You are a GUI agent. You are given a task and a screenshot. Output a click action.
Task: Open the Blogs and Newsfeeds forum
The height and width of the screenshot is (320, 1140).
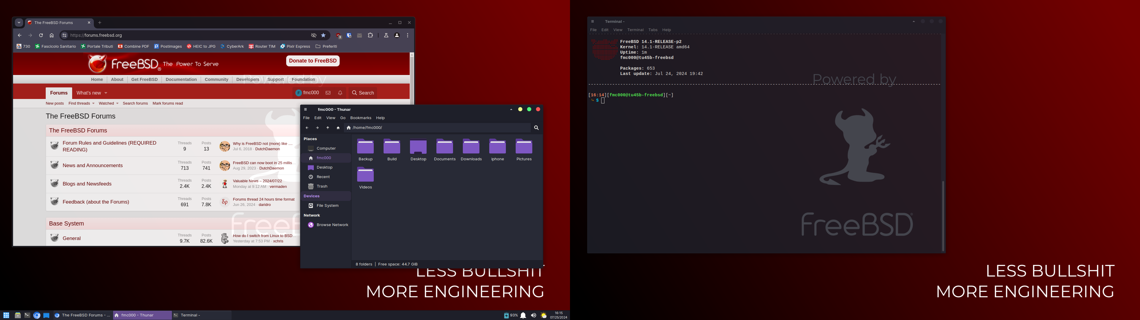tap(87, 184)
